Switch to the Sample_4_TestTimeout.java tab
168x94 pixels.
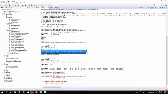(x=57, y=8)
